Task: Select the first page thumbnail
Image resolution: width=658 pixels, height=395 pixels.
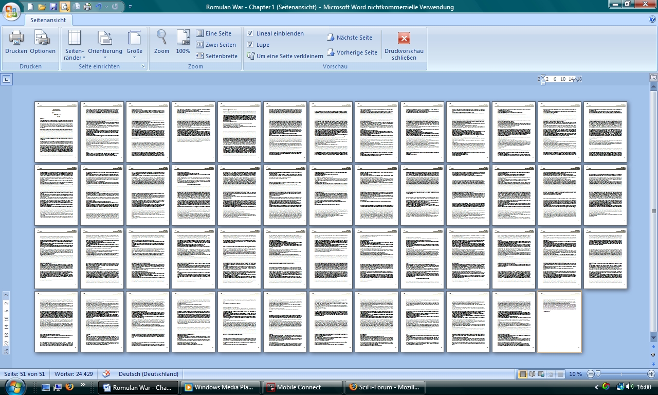Action: pos(56,132)
